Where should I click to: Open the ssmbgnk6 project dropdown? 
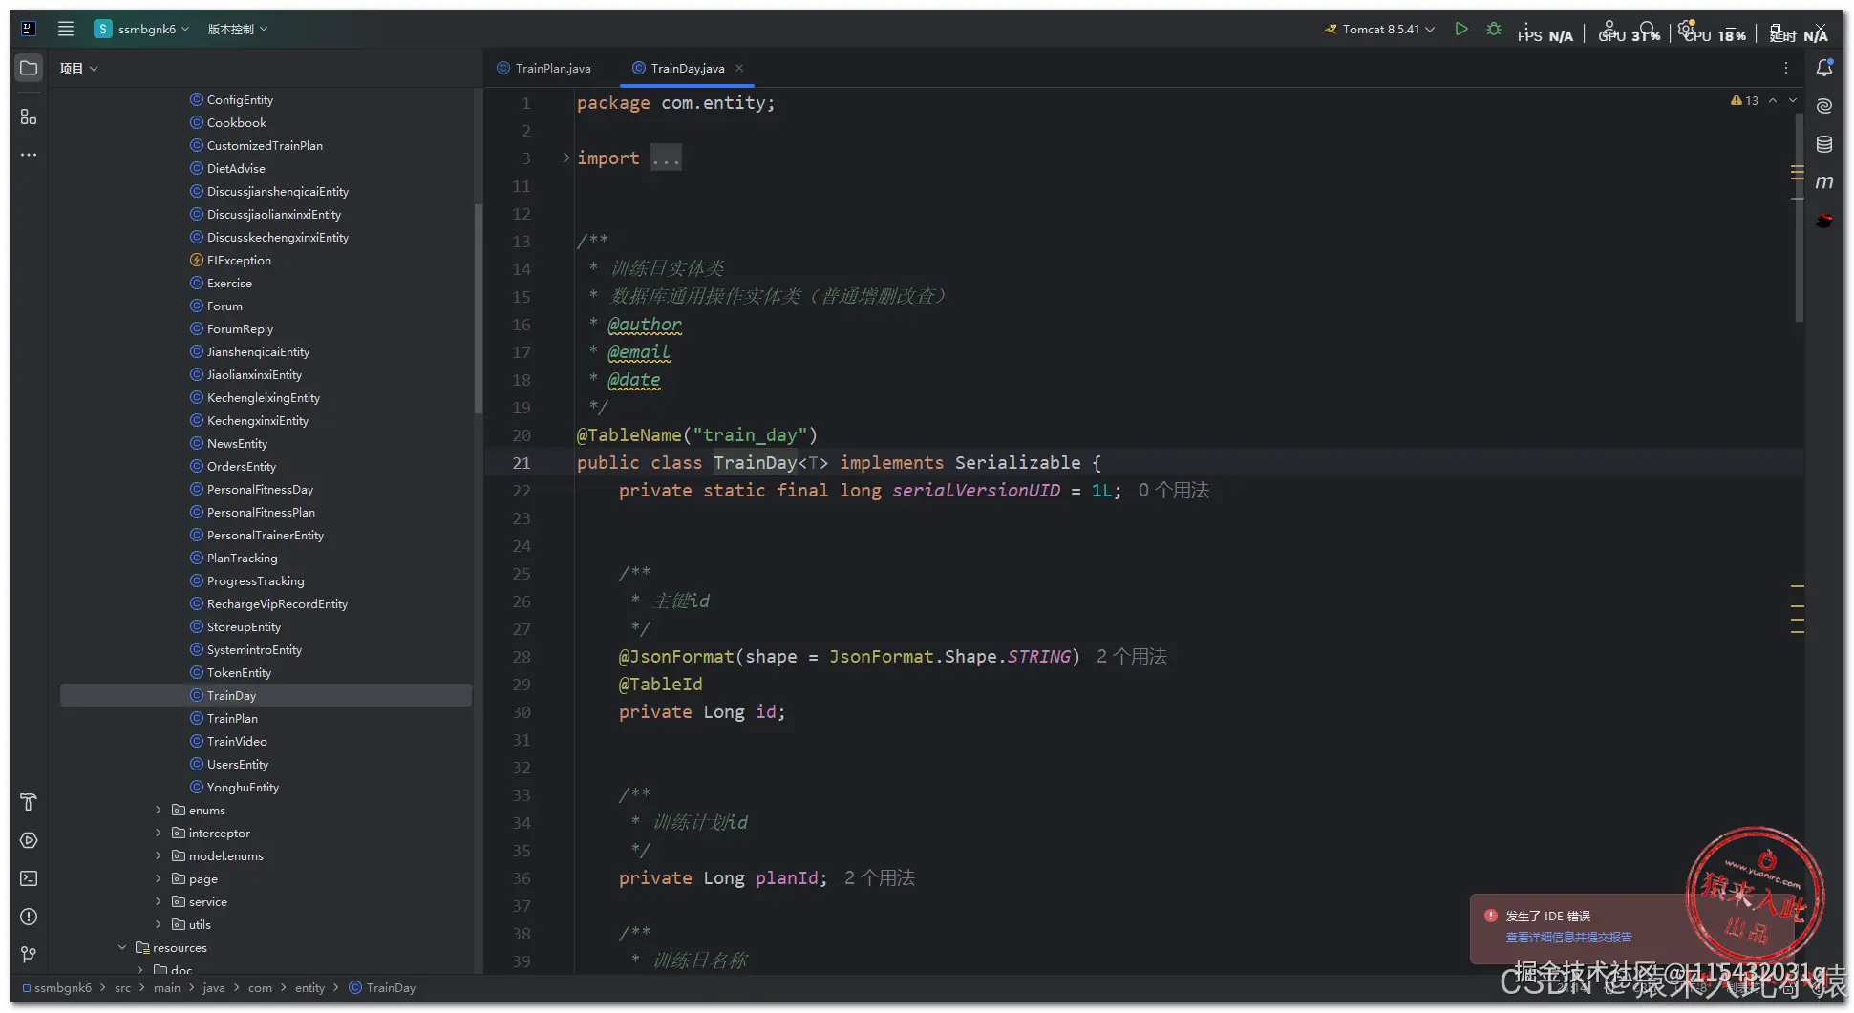pos(142,29)
